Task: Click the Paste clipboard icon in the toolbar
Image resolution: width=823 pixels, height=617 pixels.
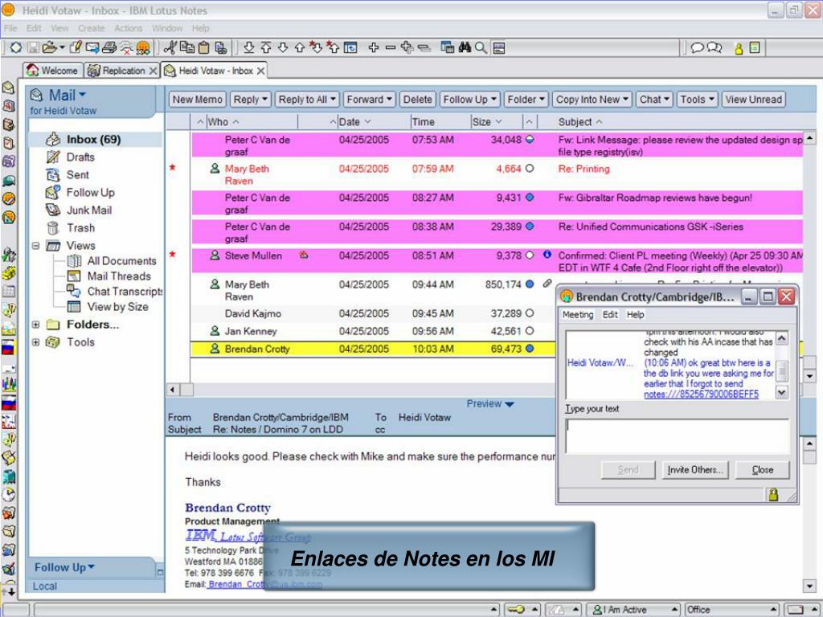Action: point(203,47)
